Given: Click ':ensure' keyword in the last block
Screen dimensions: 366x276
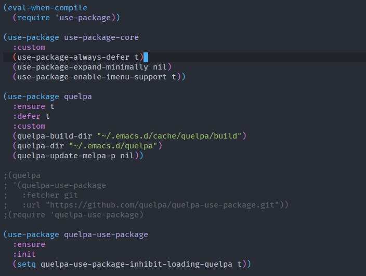Looking at the screenshot, I should (29, 244).
